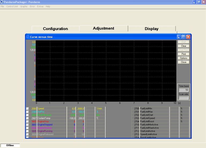This screenshot has height=148, width=206.
Task: Click the Start Rec button
Action: [x=183, y=50]
